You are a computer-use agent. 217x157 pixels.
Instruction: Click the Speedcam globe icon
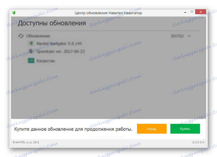point(31,51)
